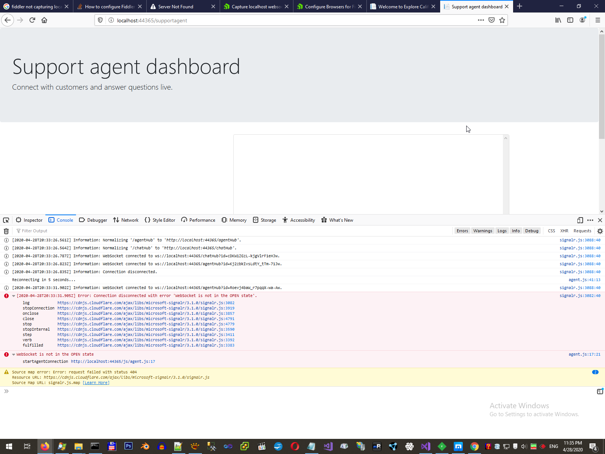Collapse the 'WebSocket is not in the OPEN state' error
Image resolution: width=605 pixels, height=454 pixels.
(x=14, y=354)
